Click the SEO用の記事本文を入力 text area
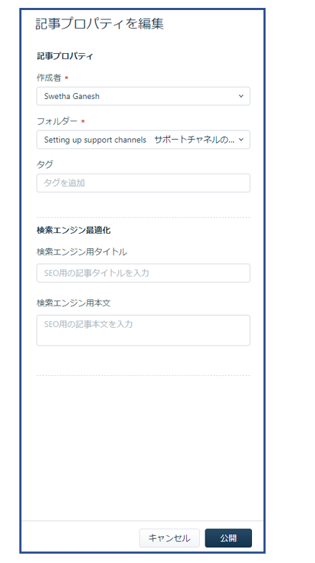The image size is (315, 563). [143, 331]
